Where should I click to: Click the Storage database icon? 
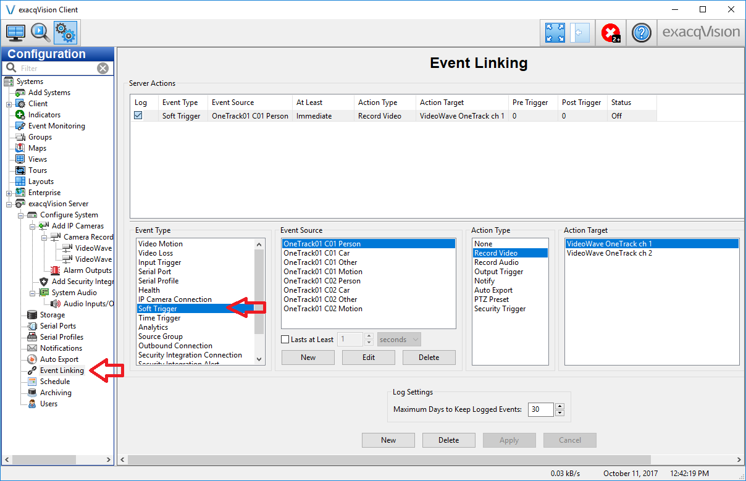33,315
